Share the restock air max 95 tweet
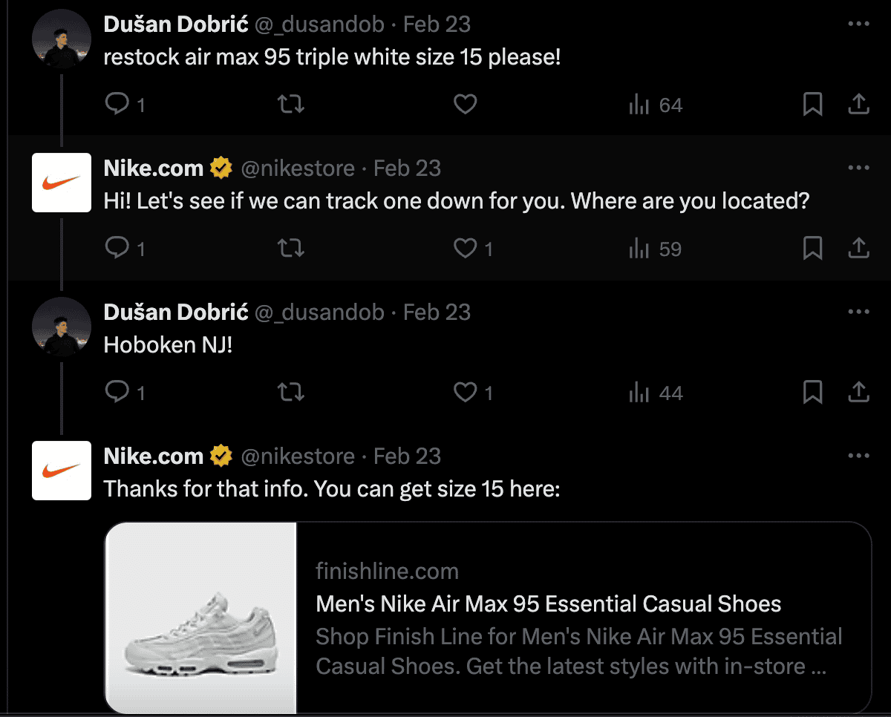The height and width of the screenshot is (717, 891). click(858, 105)
